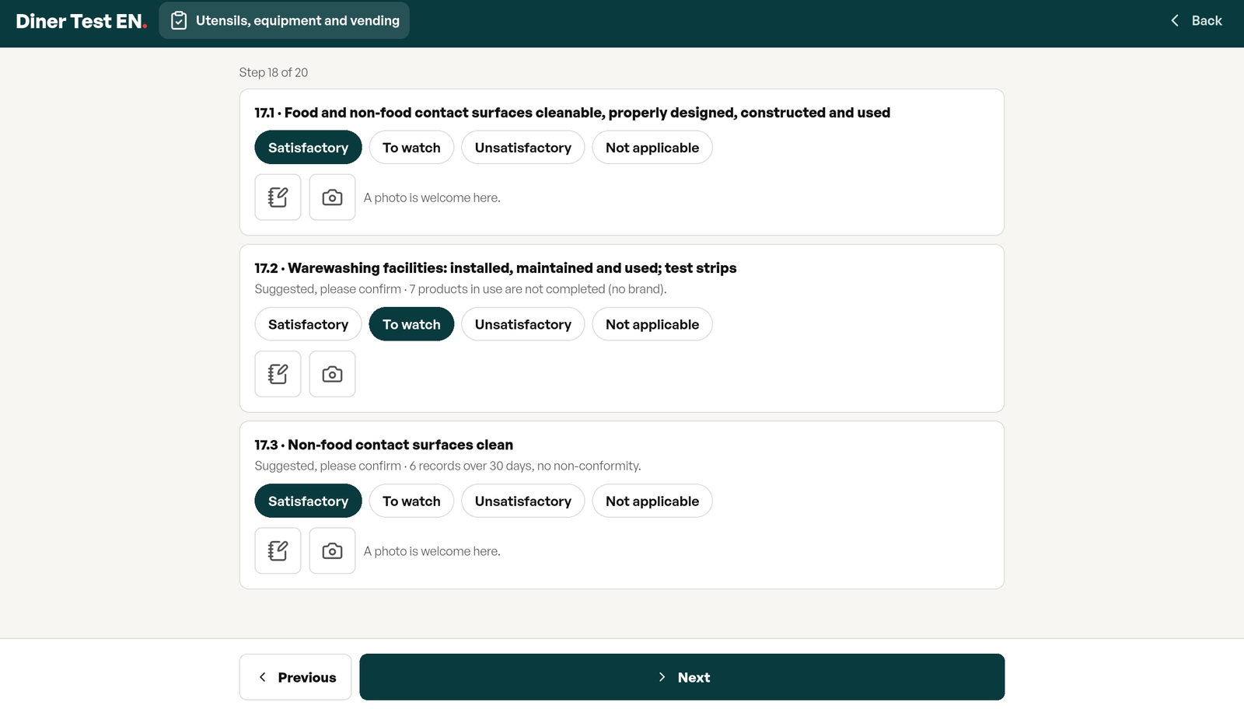This screenshot has width=1244, height=709.
Task: Open the Utensils, equipment and vending section
Action: (285, 21)
